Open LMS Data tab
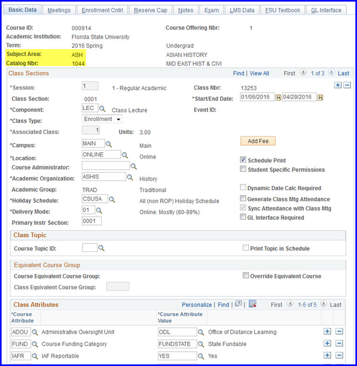 [x=242, y=10]
